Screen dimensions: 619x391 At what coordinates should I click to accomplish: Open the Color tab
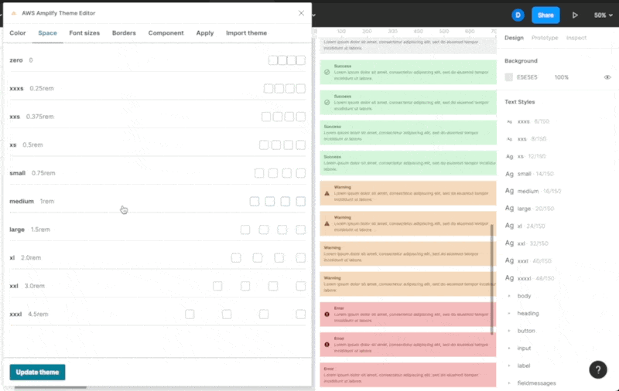point(18,33)
